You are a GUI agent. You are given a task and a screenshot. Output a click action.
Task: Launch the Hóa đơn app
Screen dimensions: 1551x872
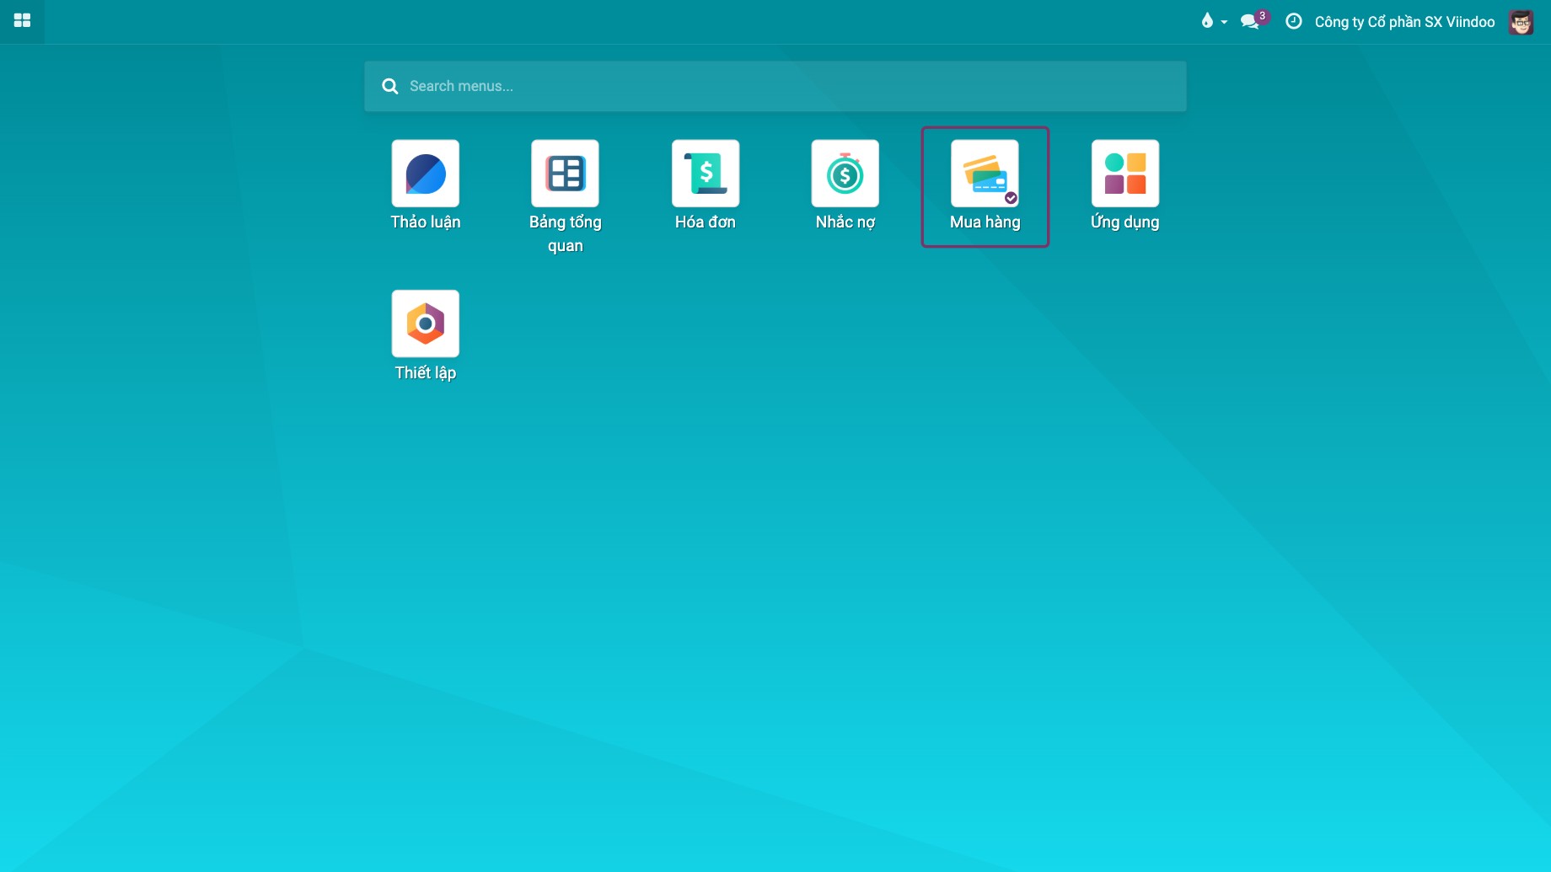click(x=706, y=174)
